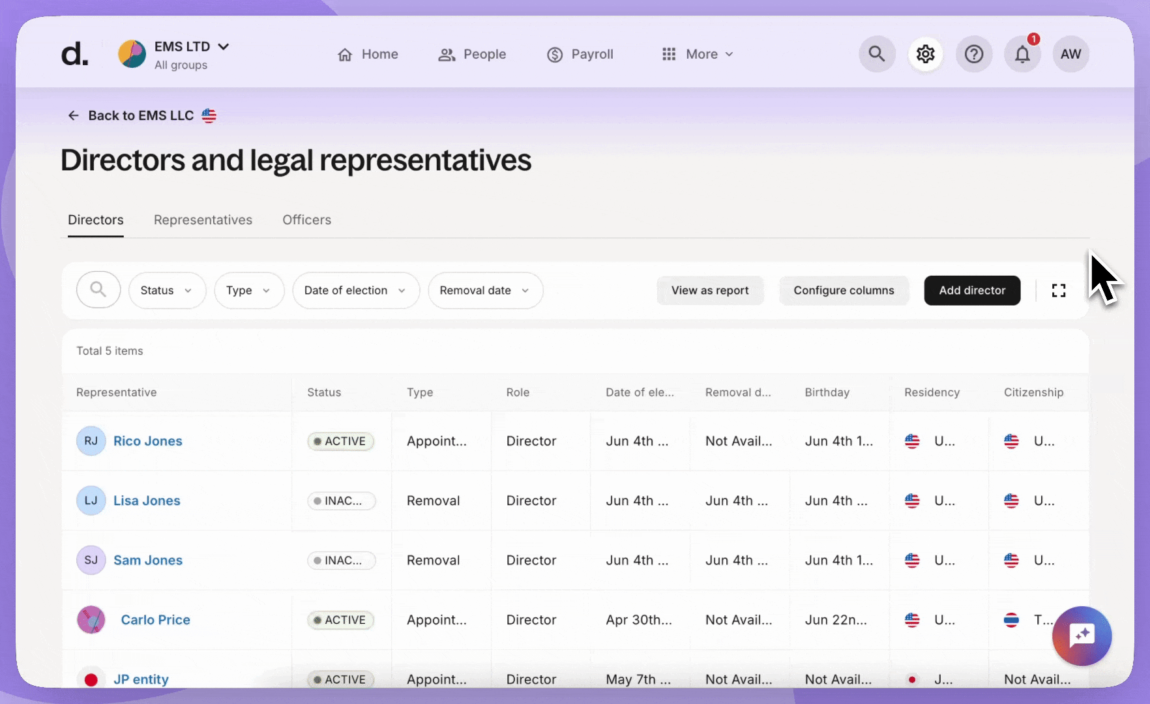Click the table search icon

[98, 290]
